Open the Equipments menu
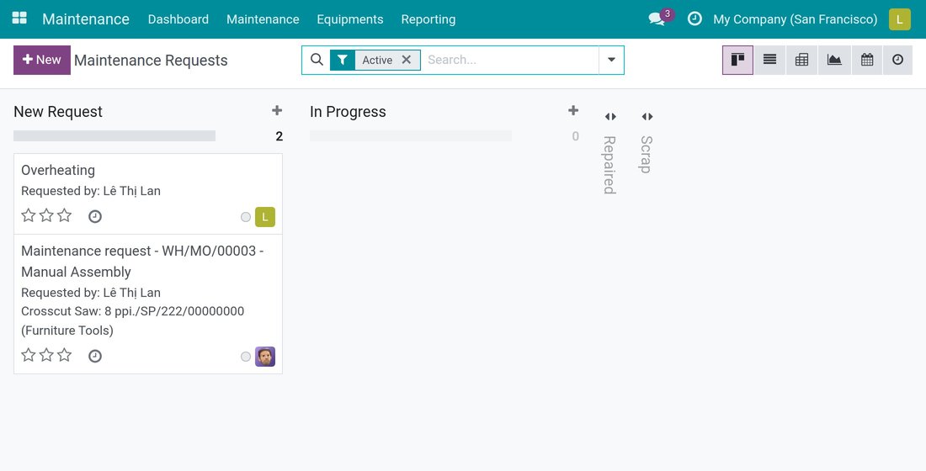Viewport: 926px width, 471px height. [350, 19]
